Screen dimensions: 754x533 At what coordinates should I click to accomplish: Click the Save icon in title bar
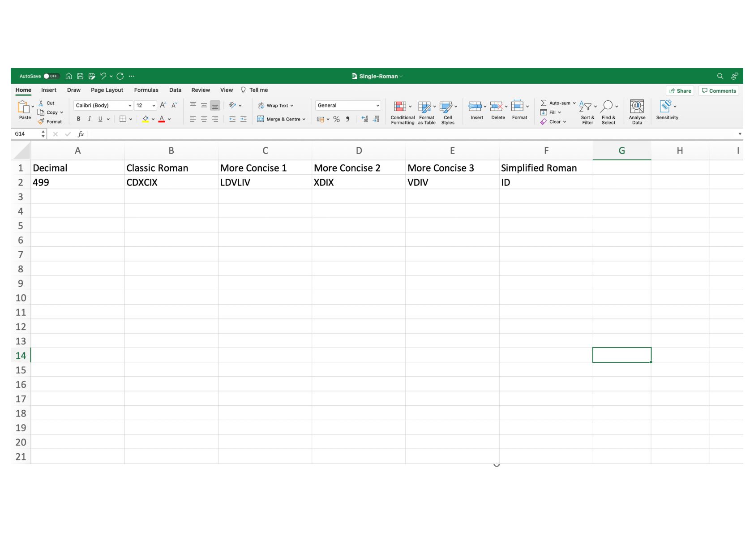click(x=80, y=76)
